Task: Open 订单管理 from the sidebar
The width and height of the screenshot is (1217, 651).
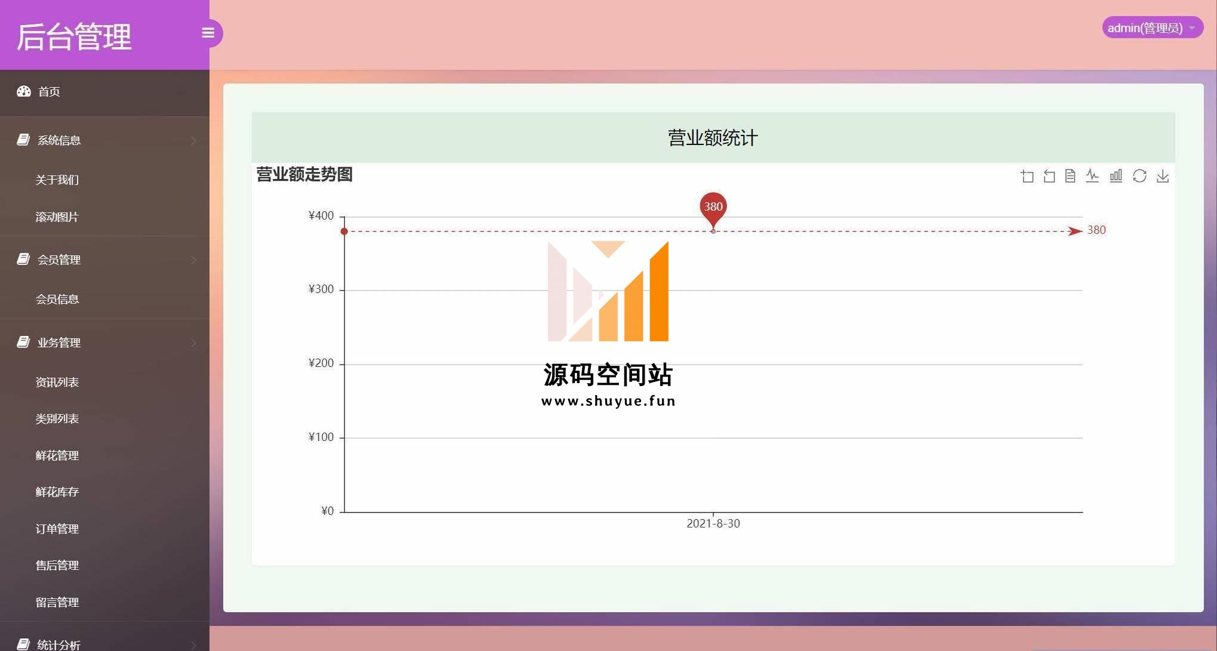Action: [57, 529]
